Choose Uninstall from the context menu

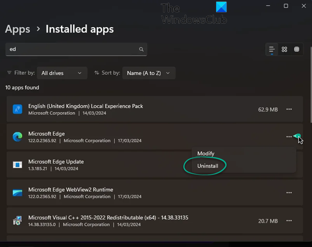click(208, 166)
